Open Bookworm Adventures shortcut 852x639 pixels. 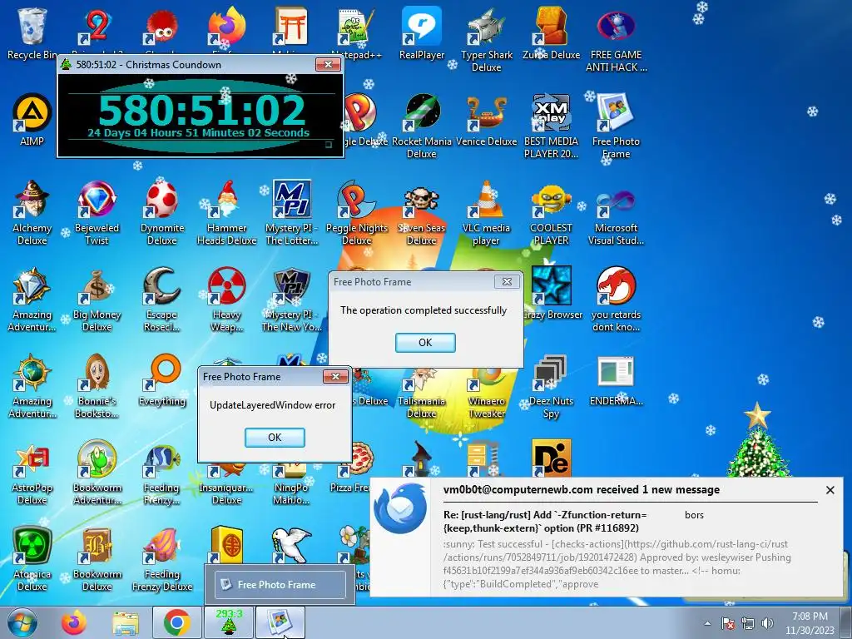97,473
